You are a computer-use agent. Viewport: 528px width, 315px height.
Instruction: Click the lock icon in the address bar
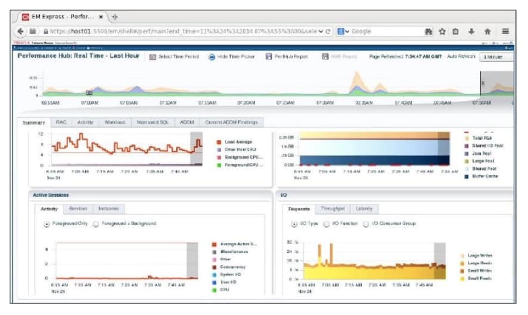click(x=46, y=31)
